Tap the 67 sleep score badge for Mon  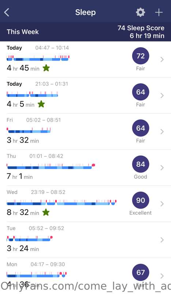[141, 272]
